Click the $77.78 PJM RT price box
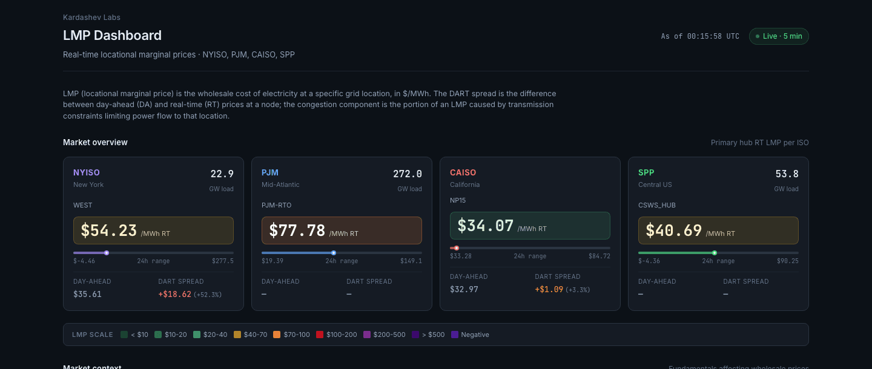This screenshot has height=369, width=872. [x=342, y=230]
